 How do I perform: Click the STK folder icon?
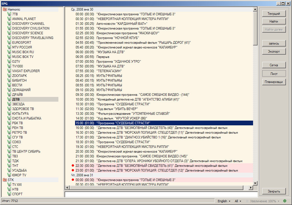click(x=5, y=180)
